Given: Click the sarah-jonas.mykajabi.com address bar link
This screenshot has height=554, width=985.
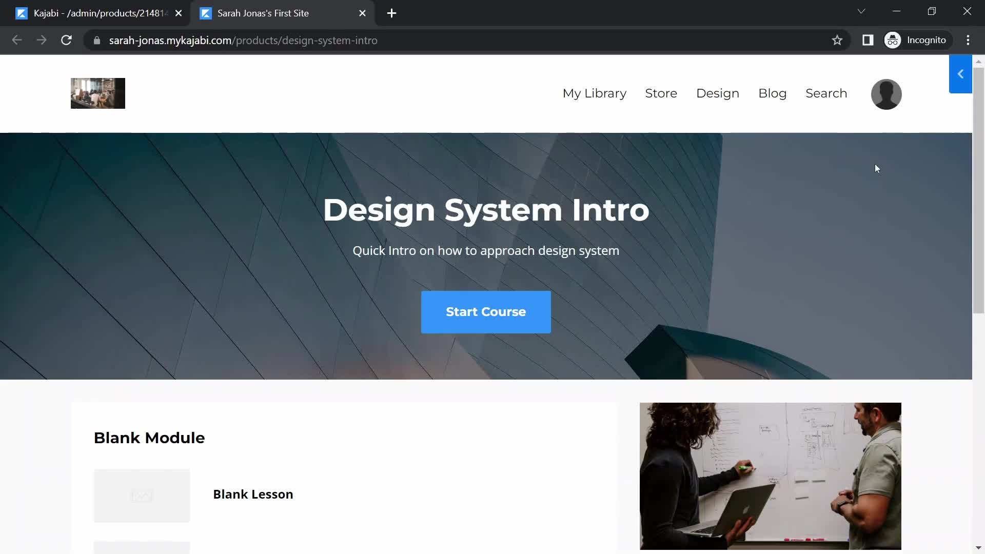Looking at the screenshot, I should point(245,41).
